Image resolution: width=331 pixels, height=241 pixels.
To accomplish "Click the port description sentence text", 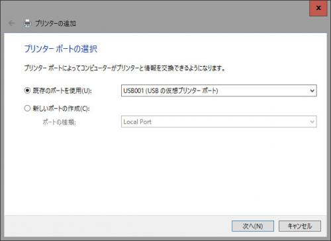I will (x=124, y=68).
